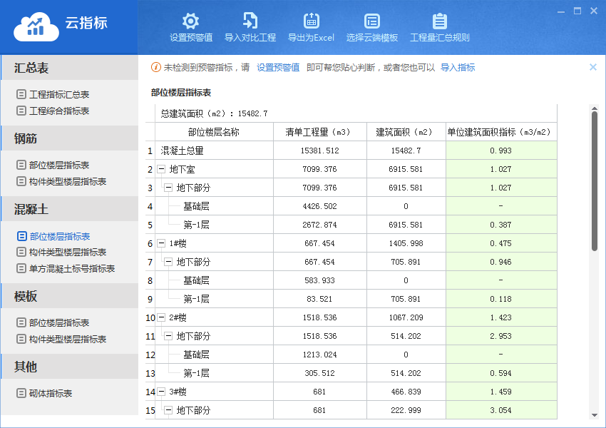
Task: Click 建筑面积（m2） column header
Action: (x=406, y=132)
